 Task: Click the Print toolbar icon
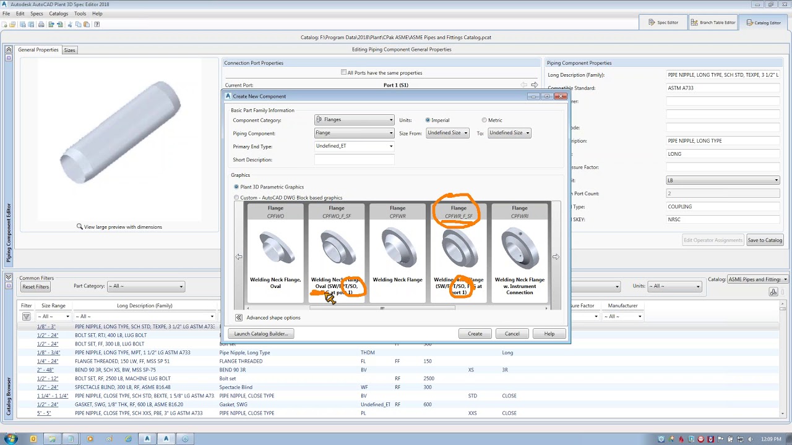click(41, 25)
